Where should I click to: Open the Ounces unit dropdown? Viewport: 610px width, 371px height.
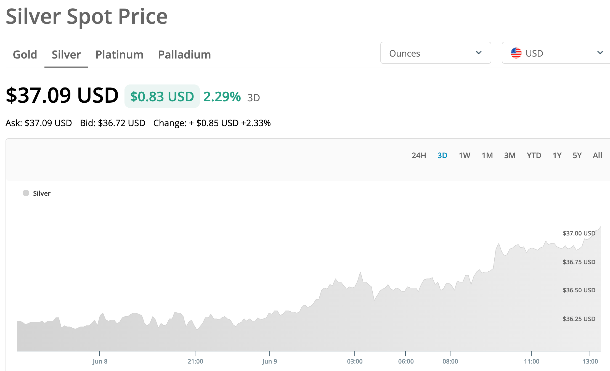[436, 53]
